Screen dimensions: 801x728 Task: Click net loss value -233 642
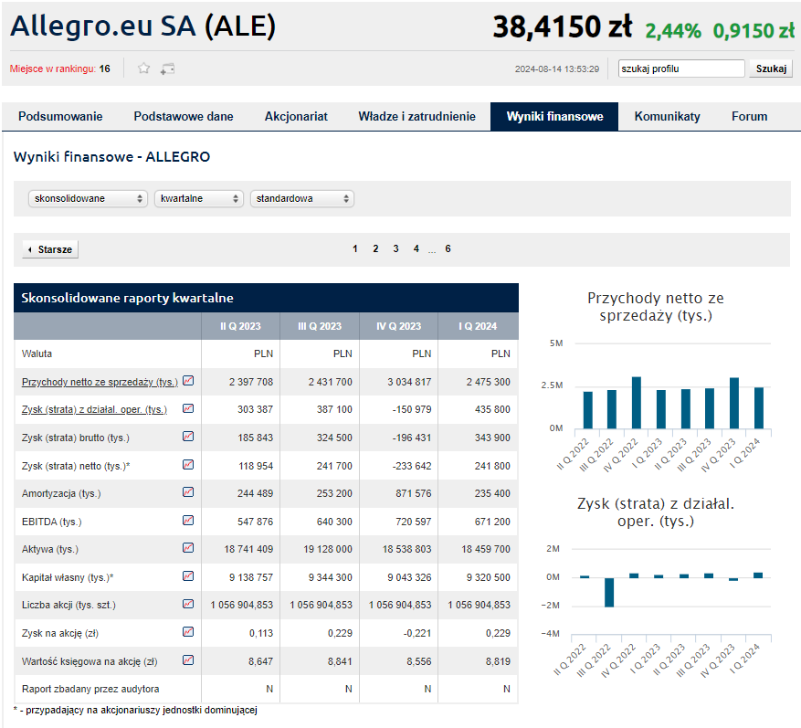[412, 466]
